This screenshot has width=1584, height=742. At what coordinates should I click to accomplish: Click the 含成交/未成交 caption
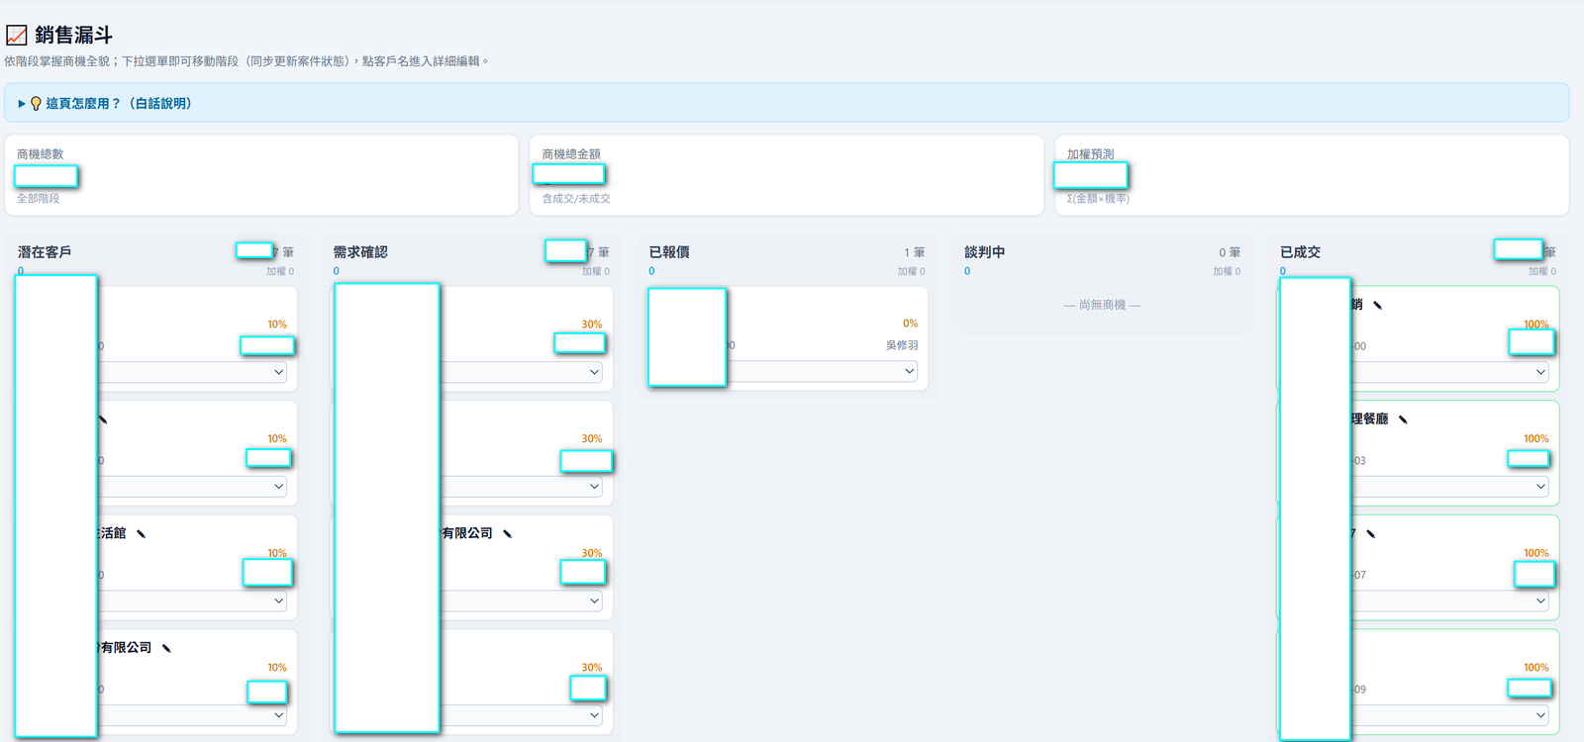576,199
